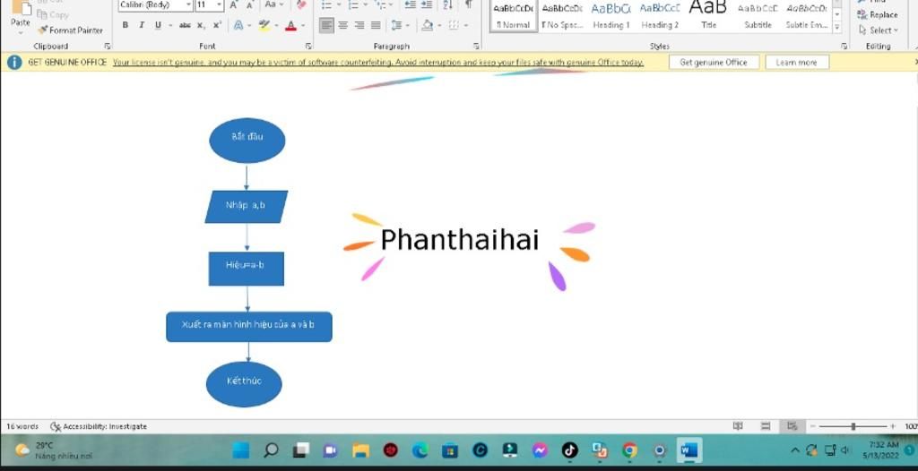Select the 'Kết thúc' ellipse shape
The image size is (918, 471).
(244, 384)
